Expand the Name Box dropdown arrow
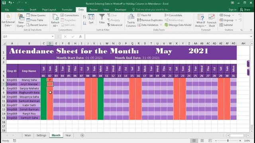255x143 pixels. [53, 37]
